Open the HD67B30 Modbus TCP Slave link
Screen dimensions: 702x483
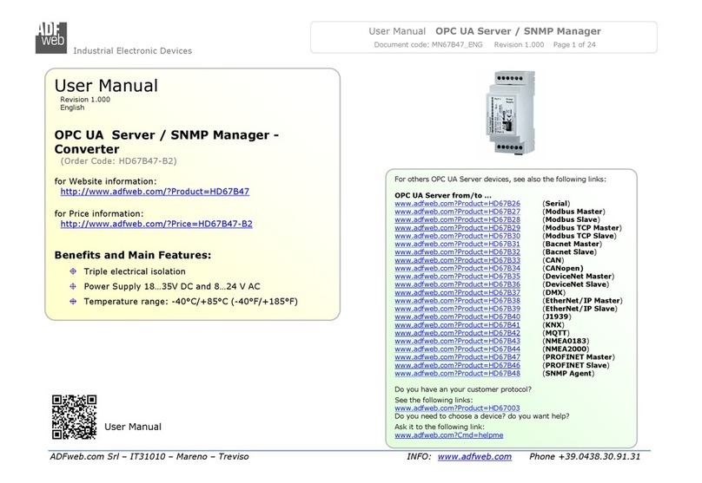tap(457, 236)
